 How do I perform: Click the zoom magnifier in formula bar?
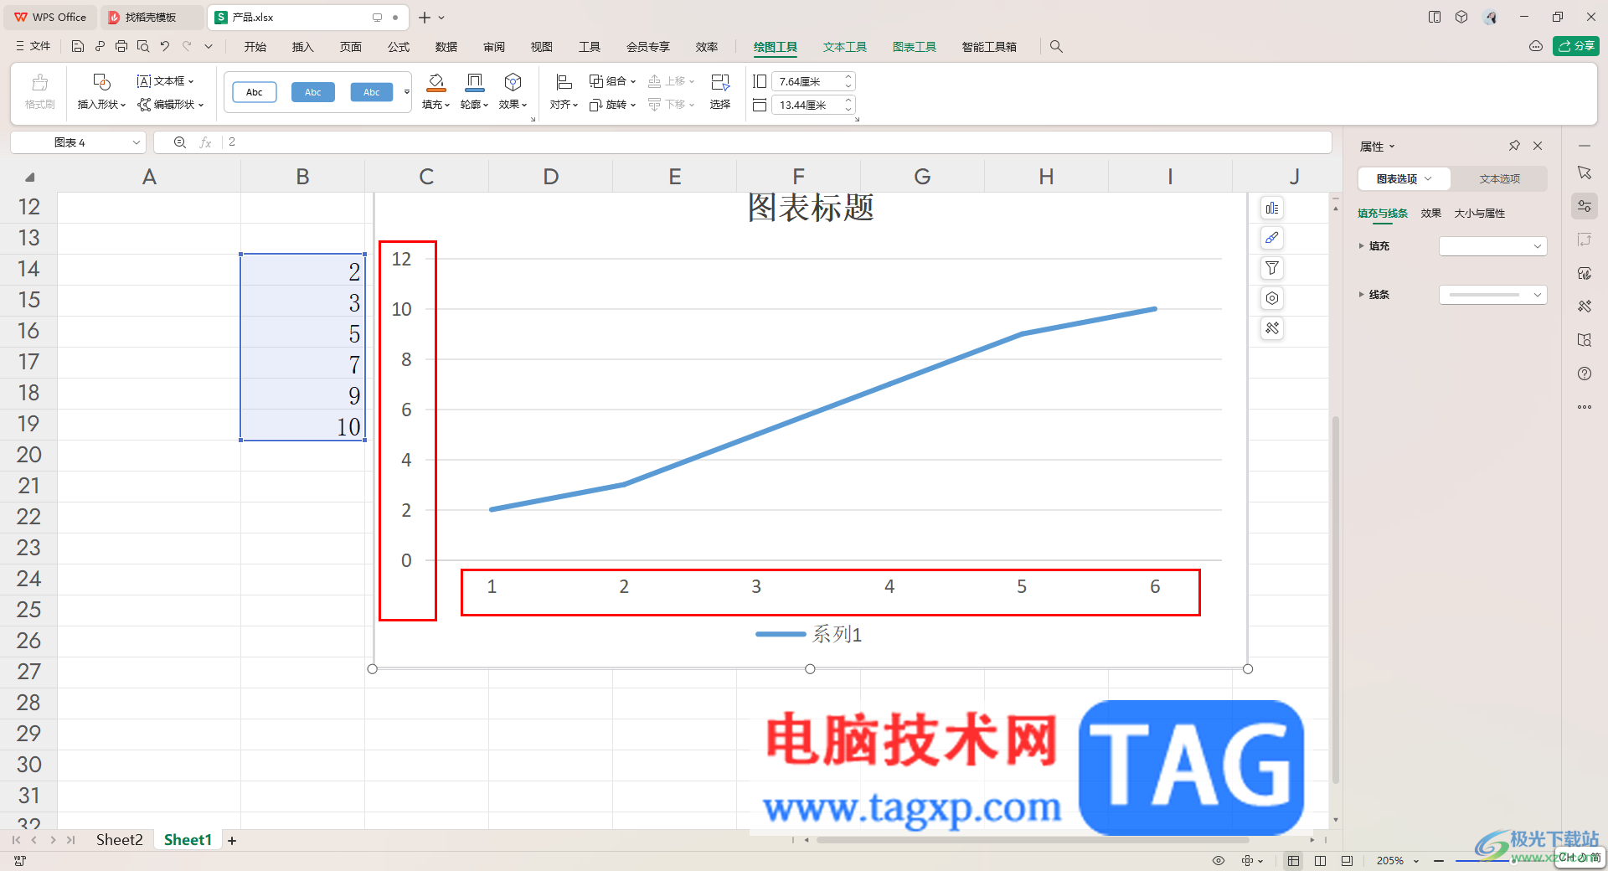179,142
